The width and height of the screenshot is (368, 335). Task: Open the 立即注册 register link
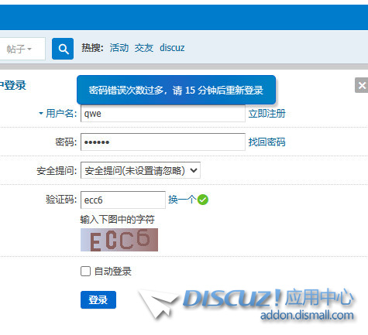click(267, 114)
